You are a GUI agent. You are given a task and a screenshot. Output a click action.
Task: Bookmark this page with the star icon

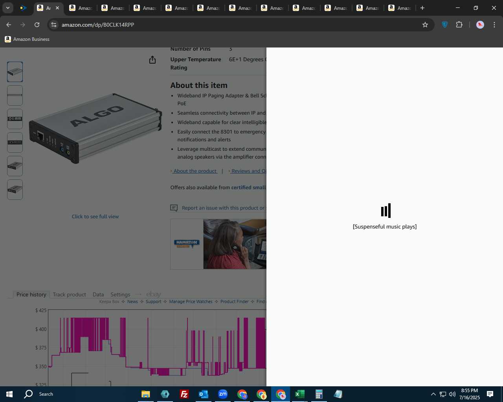coord(425,25)
